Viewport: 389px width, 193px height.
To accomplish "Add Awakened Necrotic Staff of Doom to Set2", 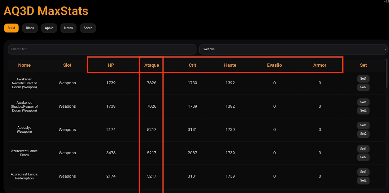I will pyautogui.click(x=363, y=87).
